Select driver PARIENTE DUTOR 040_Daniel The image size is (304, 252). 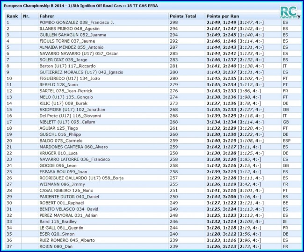[x=69, y=197]
